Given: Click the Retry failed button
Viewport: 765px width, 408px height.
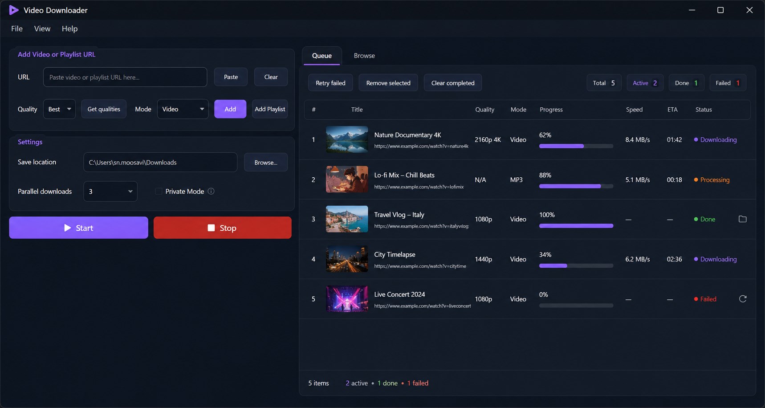Looking at the screenshot, I should click(x=330, y=83).
